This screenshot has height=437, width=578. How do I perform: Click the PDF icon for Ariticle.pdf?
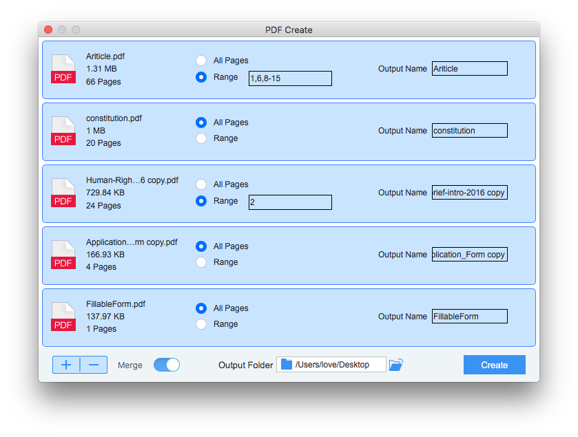coord(63,69)
